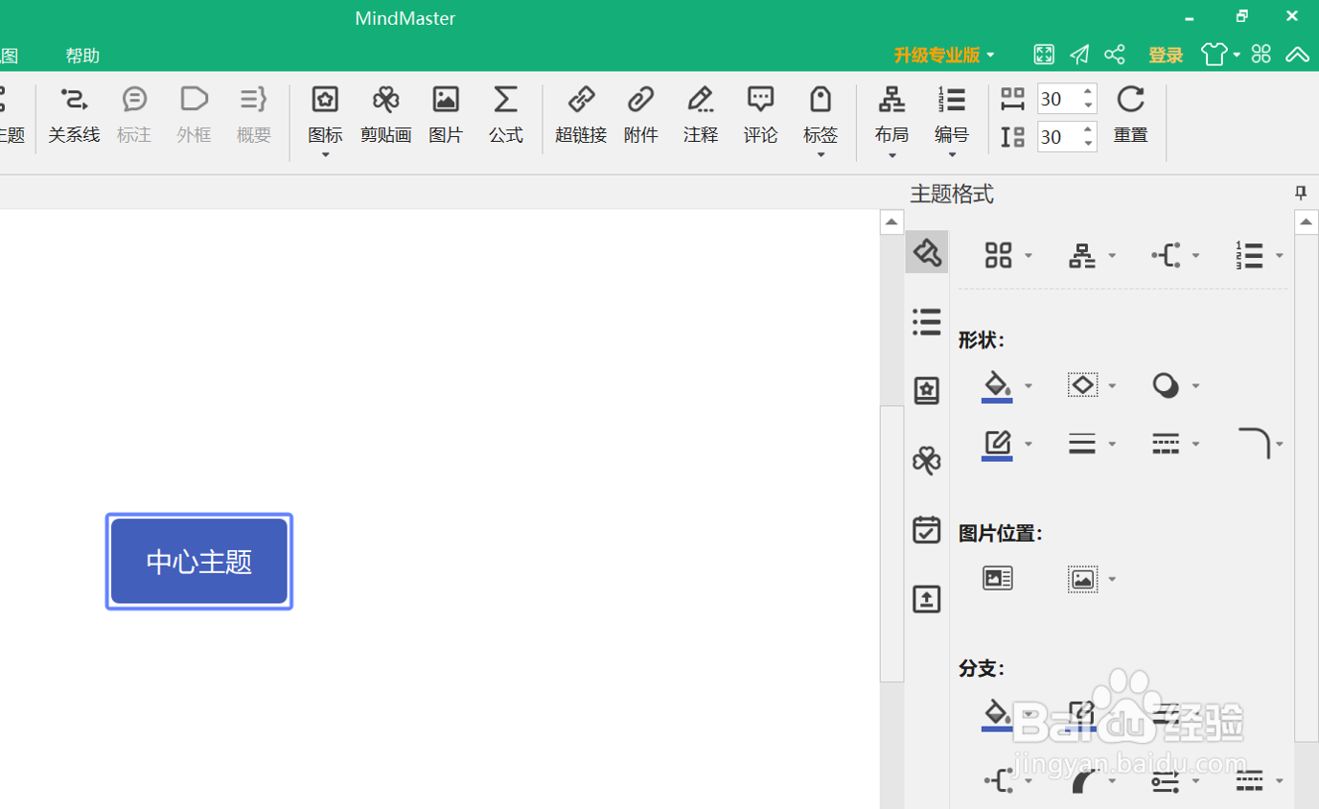Click the share icon

pyautogui.click(x=1115, y=55)
